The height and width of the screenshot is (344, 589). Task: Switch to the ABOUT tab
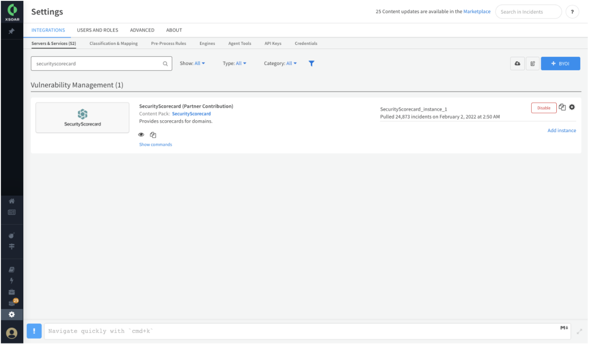pos(174,30)
